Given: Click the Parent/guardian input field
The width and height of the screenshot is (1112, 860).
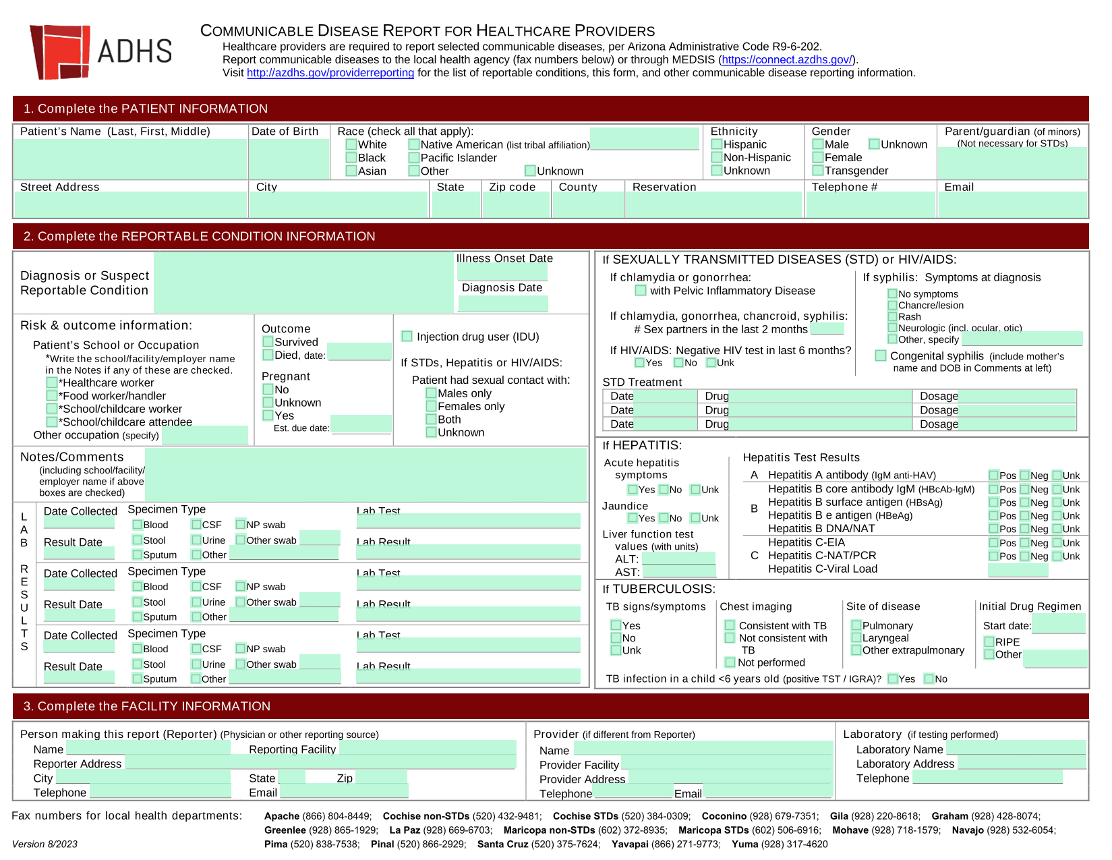Looking at the screenshot, I should [x=1012, y=163].
